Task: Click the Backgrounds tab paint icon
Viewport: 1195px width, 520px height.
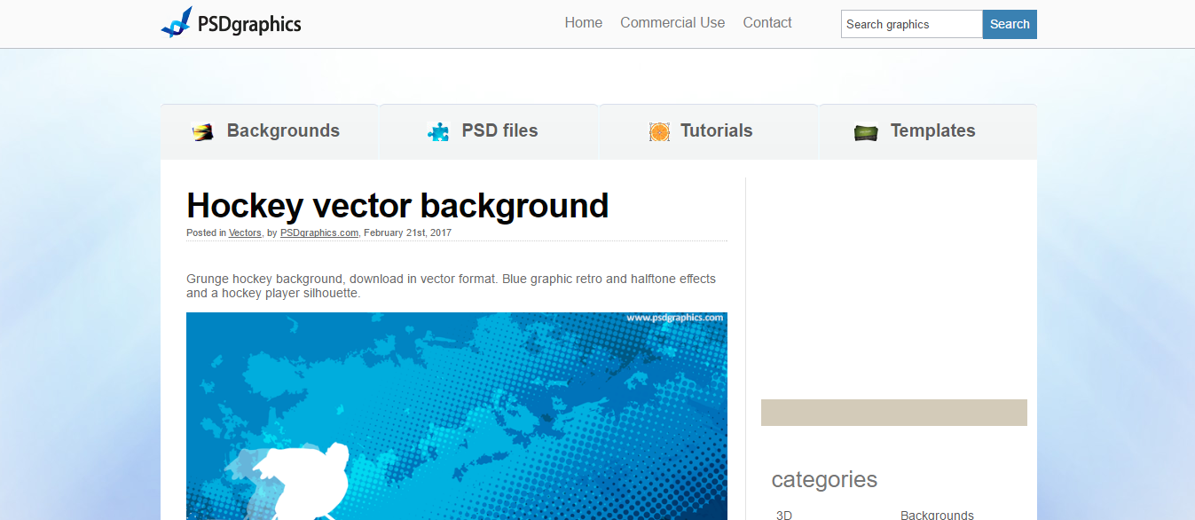Action: [x=203, y=132]
